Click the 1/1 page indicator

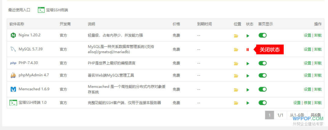(x=280, y=115)
